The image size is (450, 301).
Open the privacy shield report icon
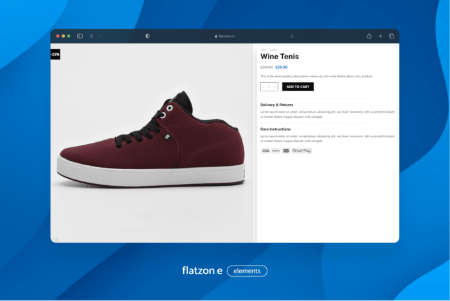tap(147, 36)
